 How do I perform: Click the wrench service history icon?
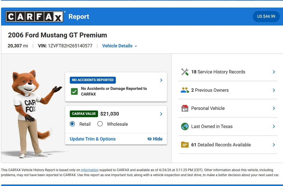pyautogui.click(x=185, y=72)
